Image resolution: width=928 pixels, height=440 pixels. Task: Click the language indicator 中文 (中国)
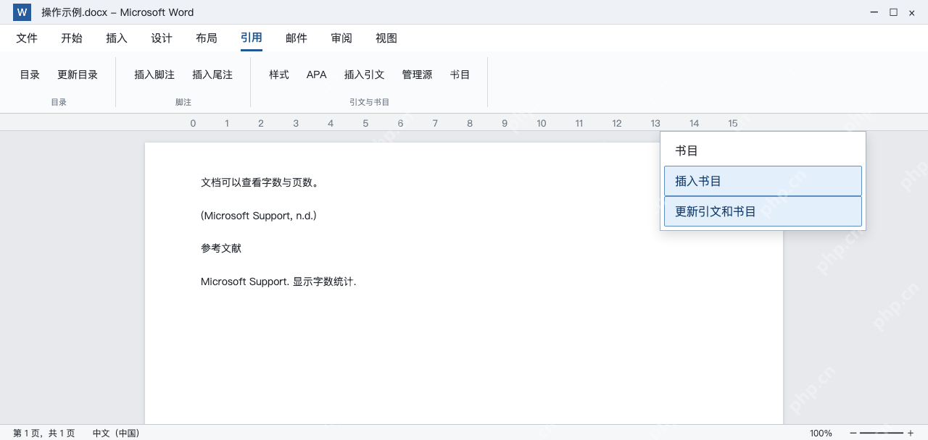point(116,433)
